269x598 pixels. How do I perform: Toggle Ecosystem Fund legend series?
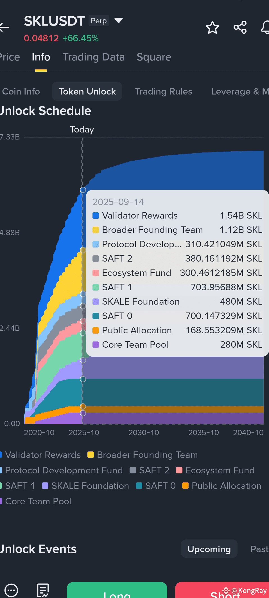[x=215, y=470]
